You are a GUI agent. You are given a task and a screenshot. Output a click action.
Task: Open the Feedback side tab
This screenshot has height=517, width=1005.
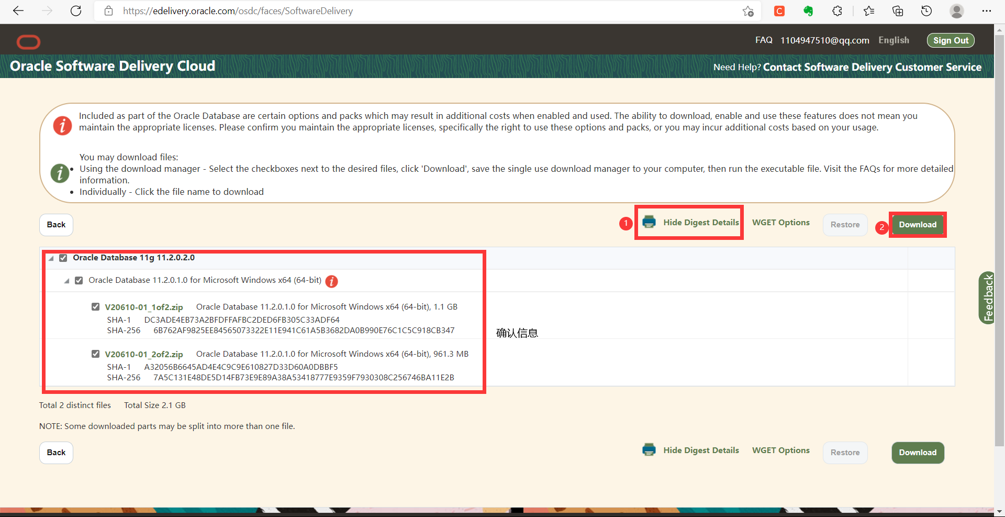pos(987,298)
